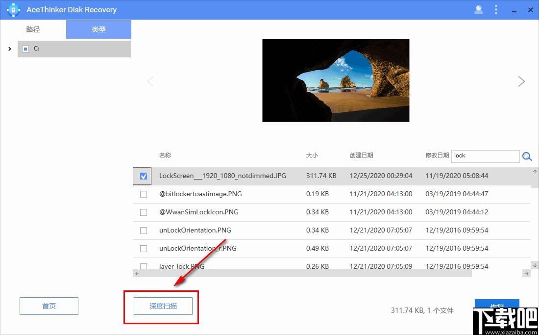Tick the @WwanSimLockIcon.PNG checkbox

click(144, 212)
